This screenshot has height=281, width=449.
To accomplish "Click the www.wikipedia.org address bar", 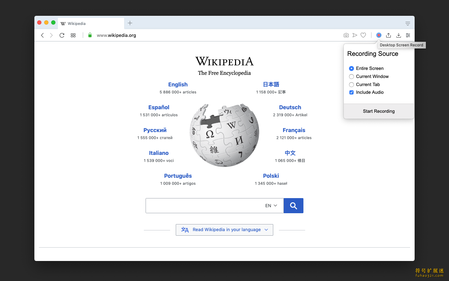I will pos(116,35).
